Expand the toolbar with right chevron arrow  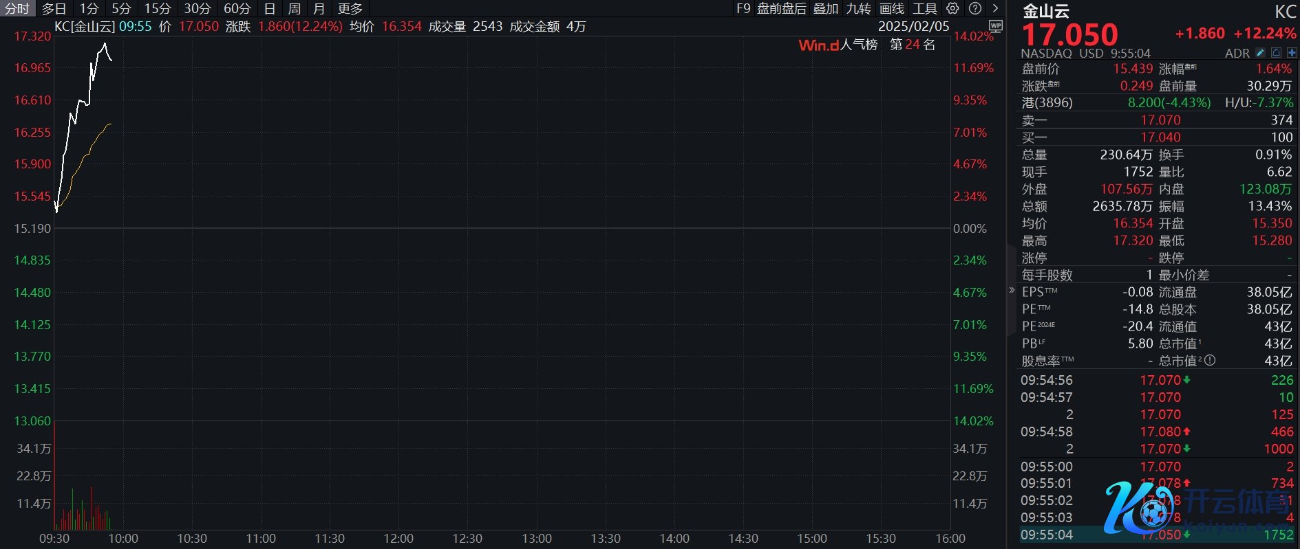[995, 9]
